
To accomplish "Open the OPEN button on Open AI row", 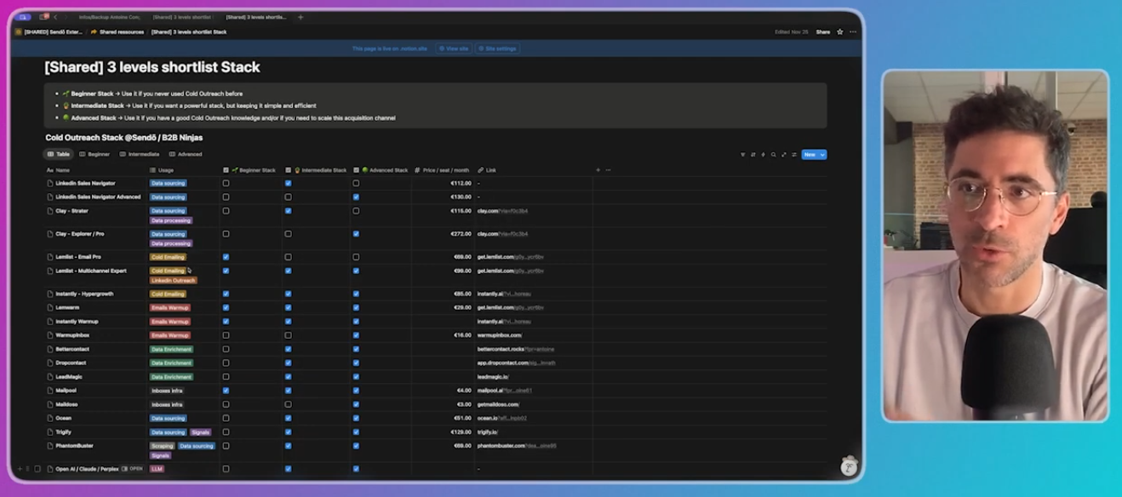I will pyautogui.click(x=133, y=469).
